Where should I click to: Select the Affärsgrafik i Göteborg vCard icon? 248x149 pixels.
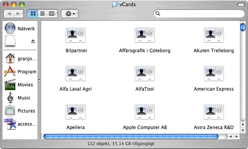(x=145, y=35)
